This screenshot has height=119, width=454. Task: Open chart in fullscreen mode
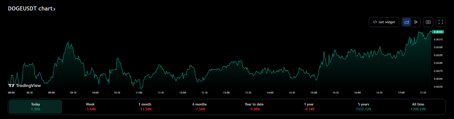[x=441, y=22]
